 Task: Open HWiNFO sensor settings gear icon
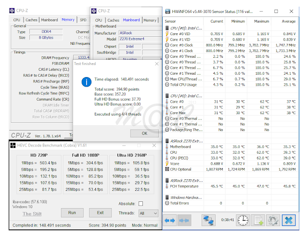pos(273,220)
